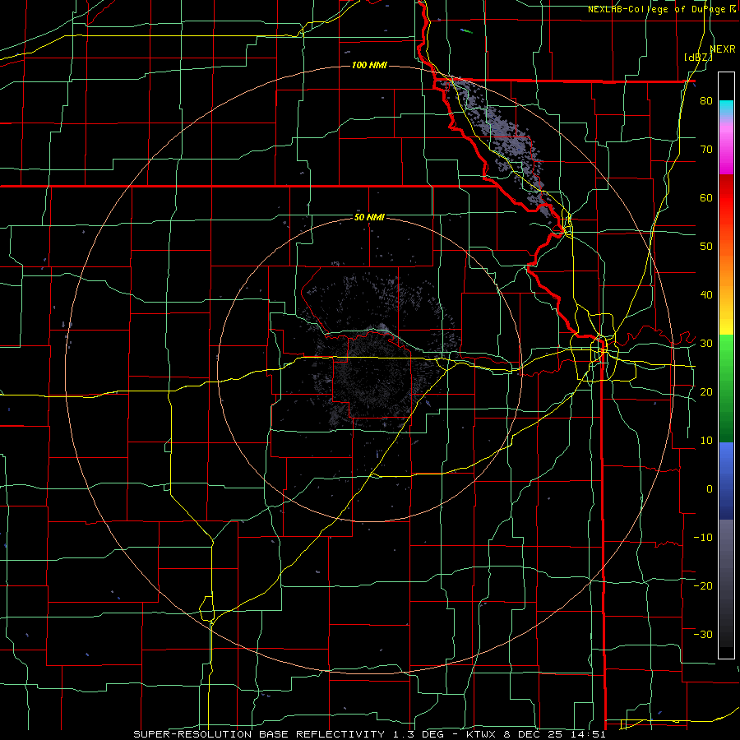Click the 50 NMI range ring label
This screenshot has height=740, width=740.
[369, 217]
